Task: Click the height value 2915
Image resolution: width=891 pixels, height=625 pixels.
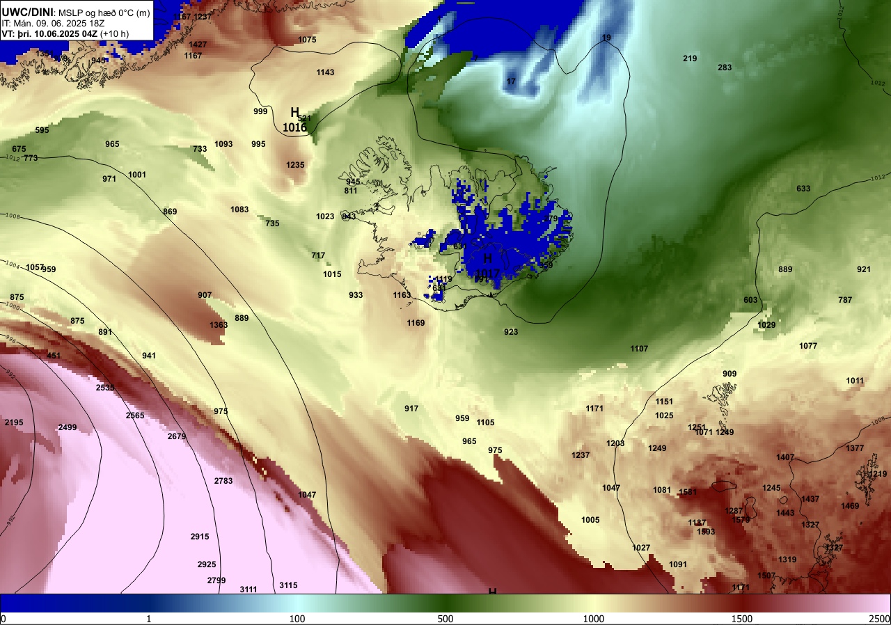Action: pyautogui.click(x=200, y=537)
